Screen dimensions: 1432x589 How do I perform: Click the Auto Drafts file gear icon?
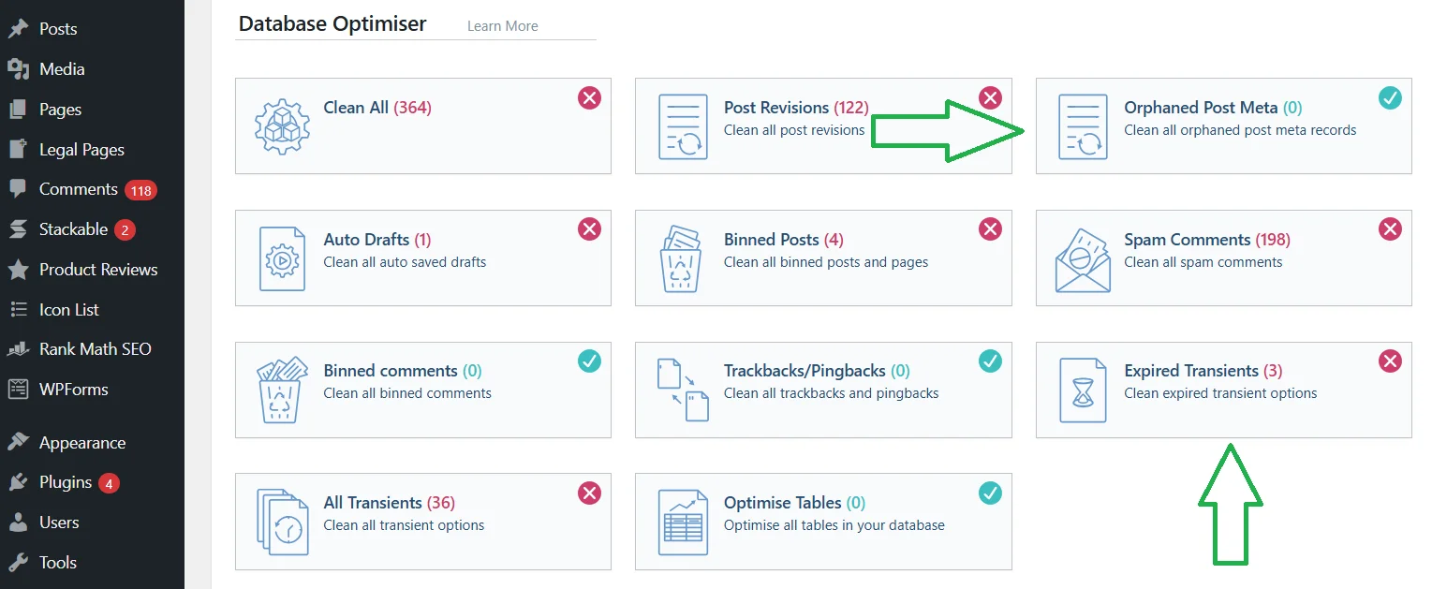tap(282, 258)
